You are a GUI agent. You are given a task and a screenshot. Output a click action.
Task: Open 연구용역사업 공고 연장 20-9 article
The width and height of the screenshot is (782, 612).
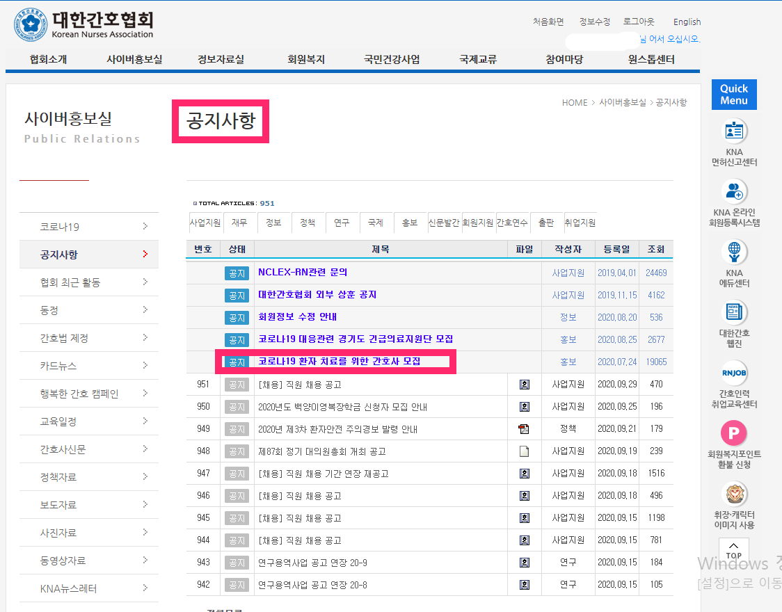click(x=312, y=563)
